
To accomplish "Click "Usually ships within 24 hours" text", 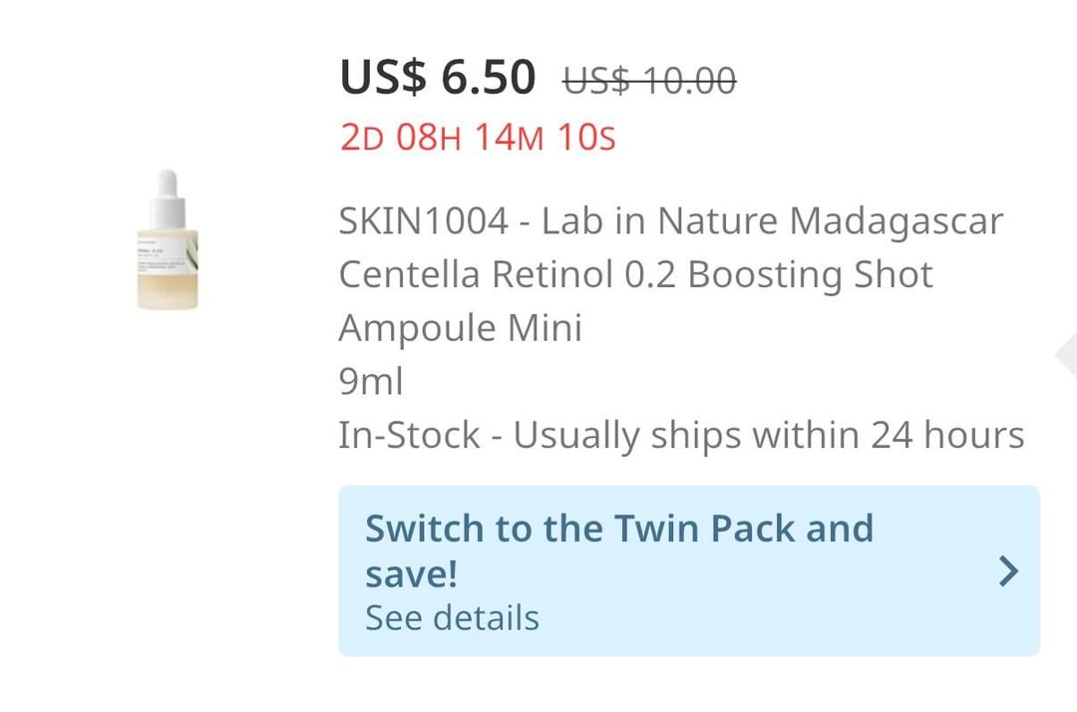I will (x=769, y=435).
